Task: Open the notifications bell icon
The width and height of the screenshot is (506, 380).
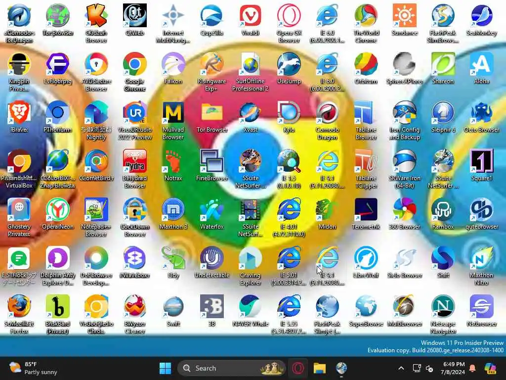Action: tap(472, 368)
